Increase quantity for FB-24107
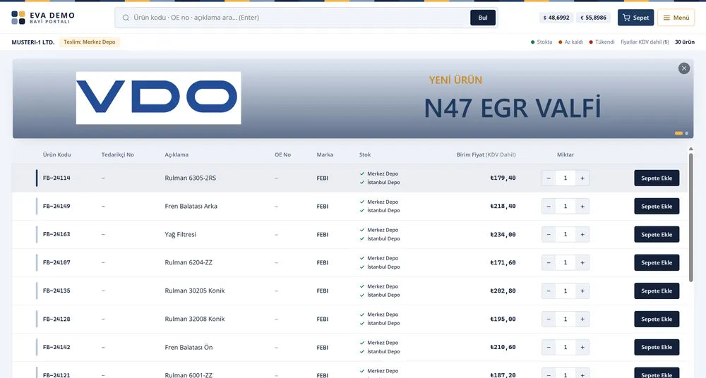 click(582, 263)
